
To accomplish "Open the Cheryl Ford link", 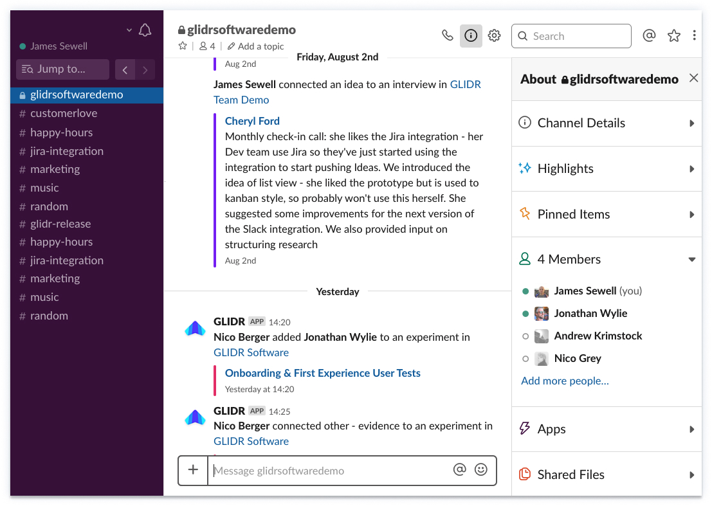I will pos(253,121).
